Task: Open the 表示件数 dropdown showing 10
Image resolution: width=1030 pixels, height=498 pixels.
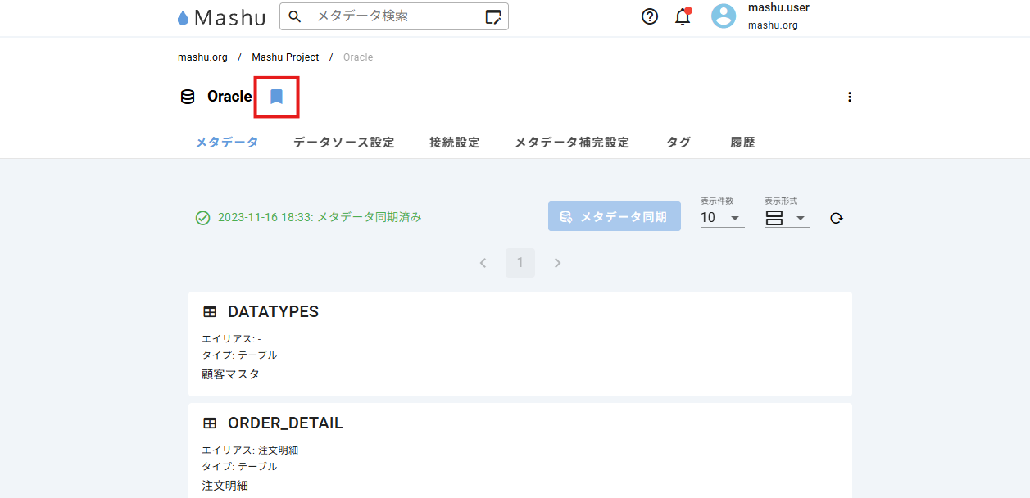Action: 722,218
